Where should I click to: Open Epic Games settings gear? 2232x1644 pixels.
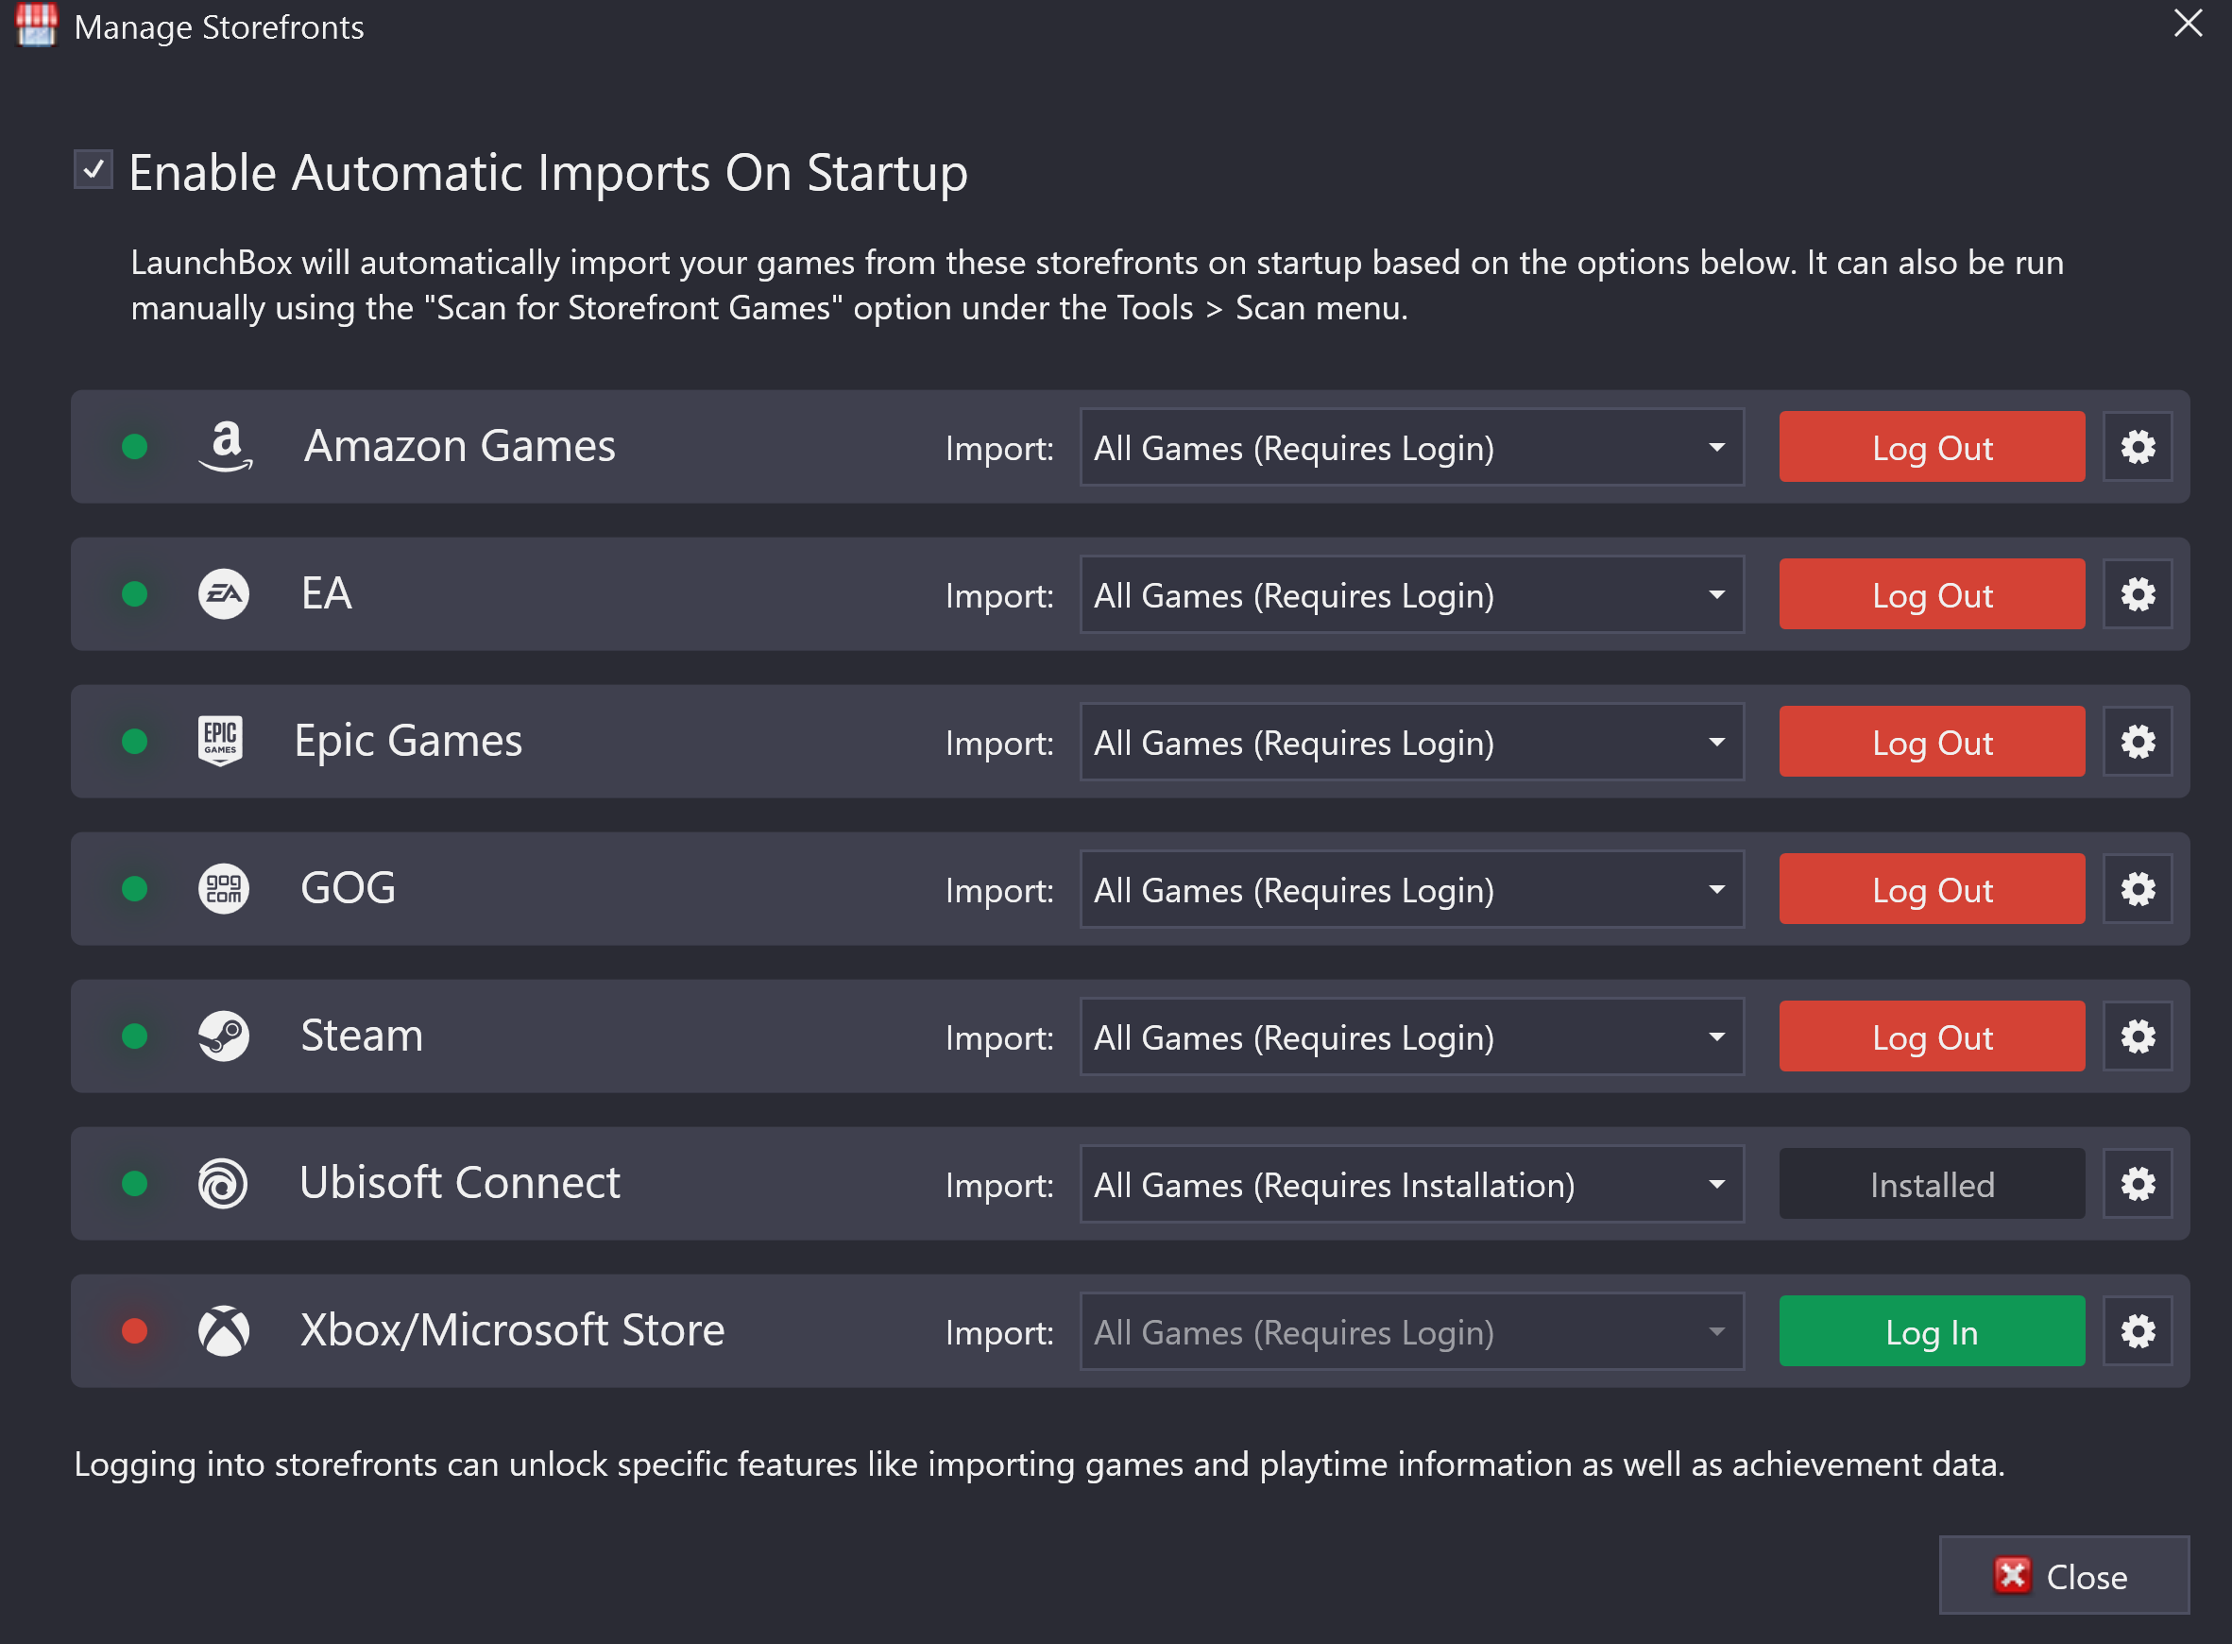[x=2137, y=742]
